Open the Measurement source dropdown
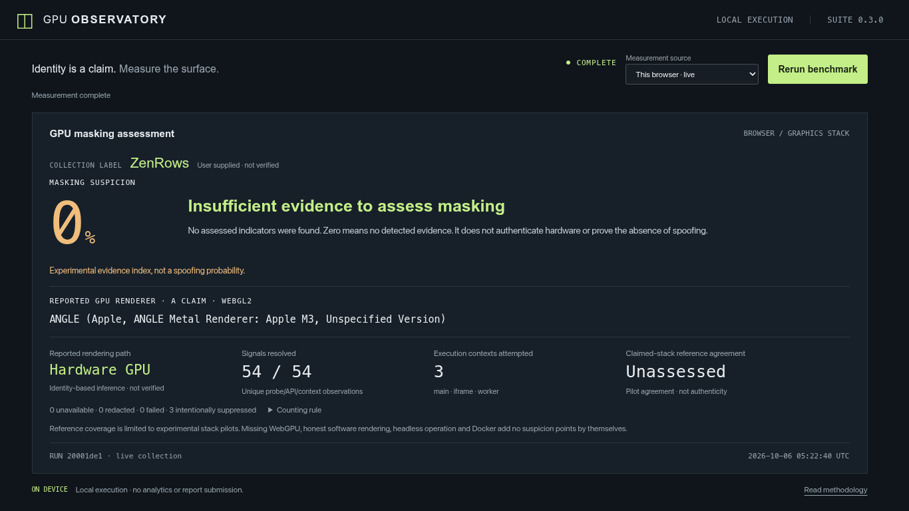Viewport: 909px width, 511px height. point(691,75)
